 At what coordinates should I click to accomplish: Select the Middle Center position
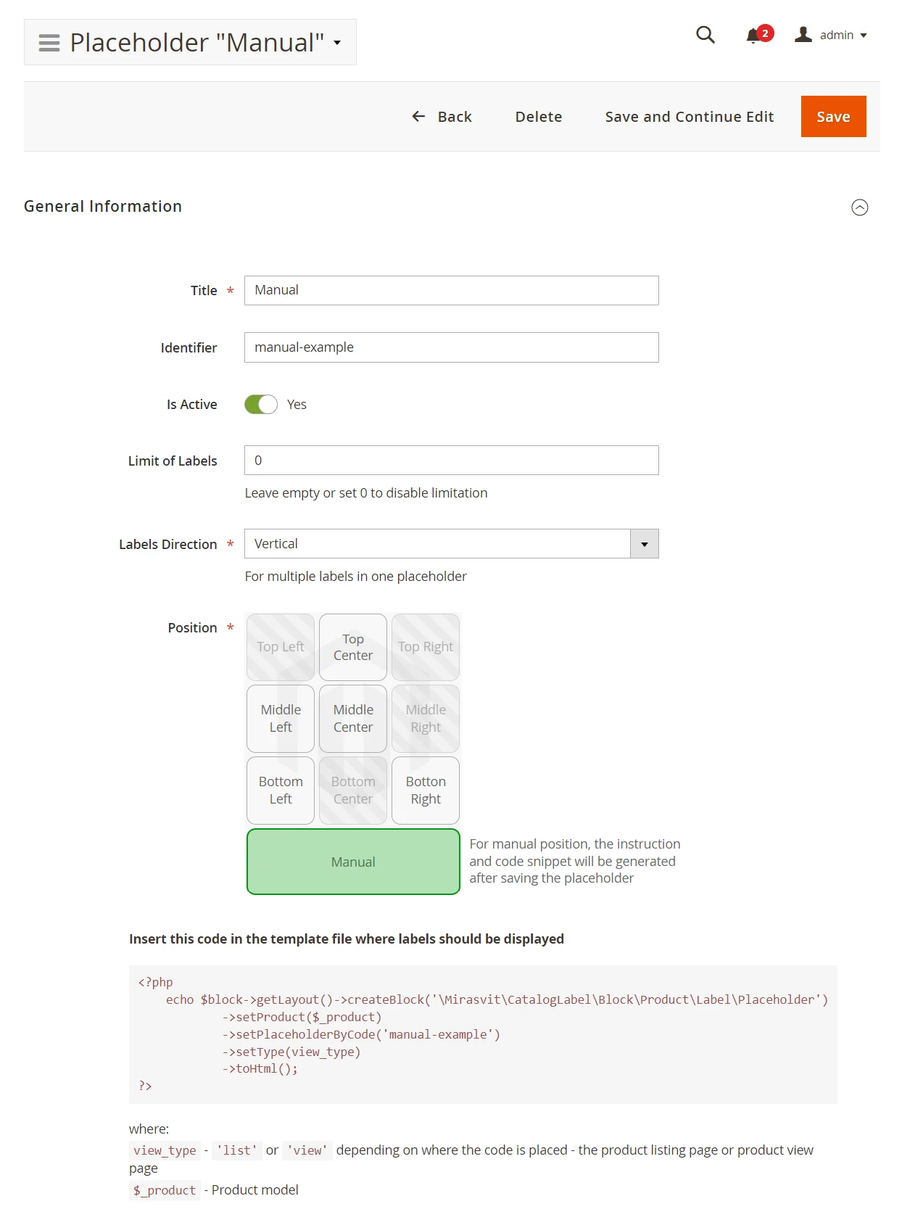click(x=353, y=719)
